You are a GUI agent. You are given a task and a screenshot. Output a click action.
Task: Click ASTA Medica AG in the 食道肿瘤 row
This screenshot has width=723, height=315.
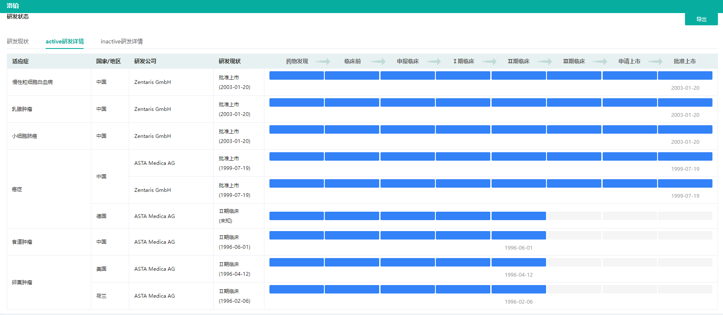155,242
